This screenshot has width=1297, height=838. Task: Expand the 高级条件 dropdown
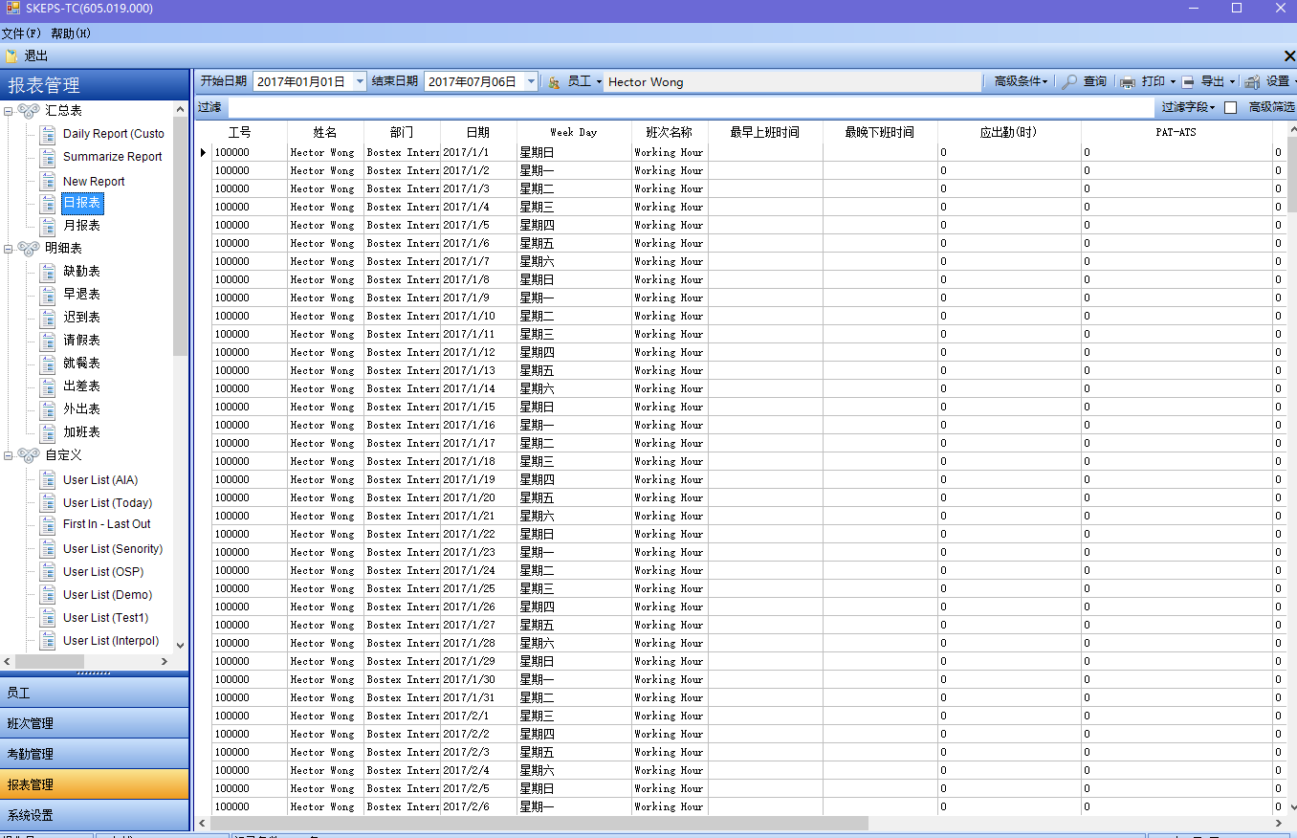[1021, 82]
